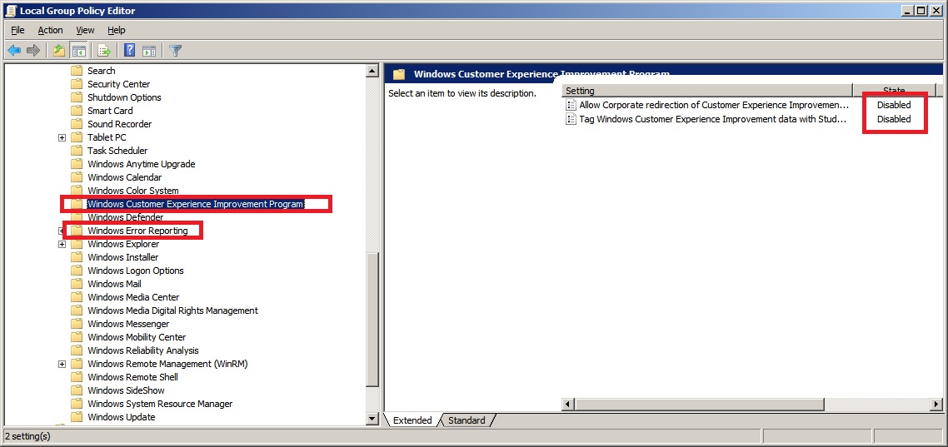This screenshot has width=948, height=447.
Task: Select Allow Corporate redirection of Customer Experience setting
Action: pos(714,105)
